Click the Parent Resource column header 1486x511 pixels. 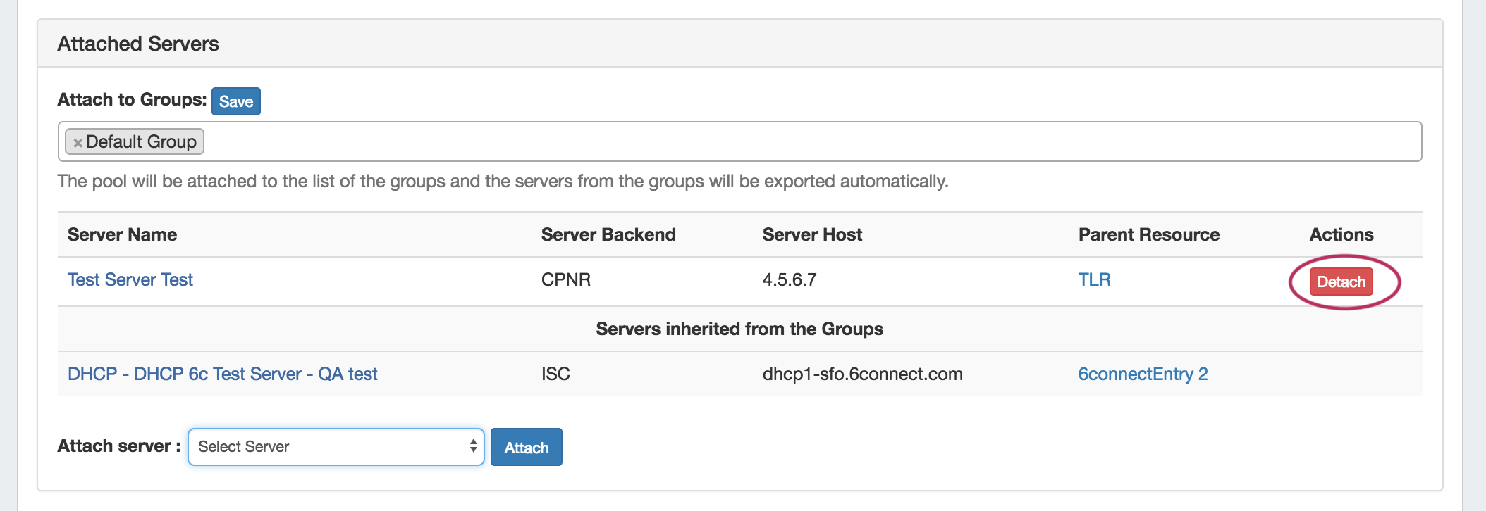click(1148, 234)
